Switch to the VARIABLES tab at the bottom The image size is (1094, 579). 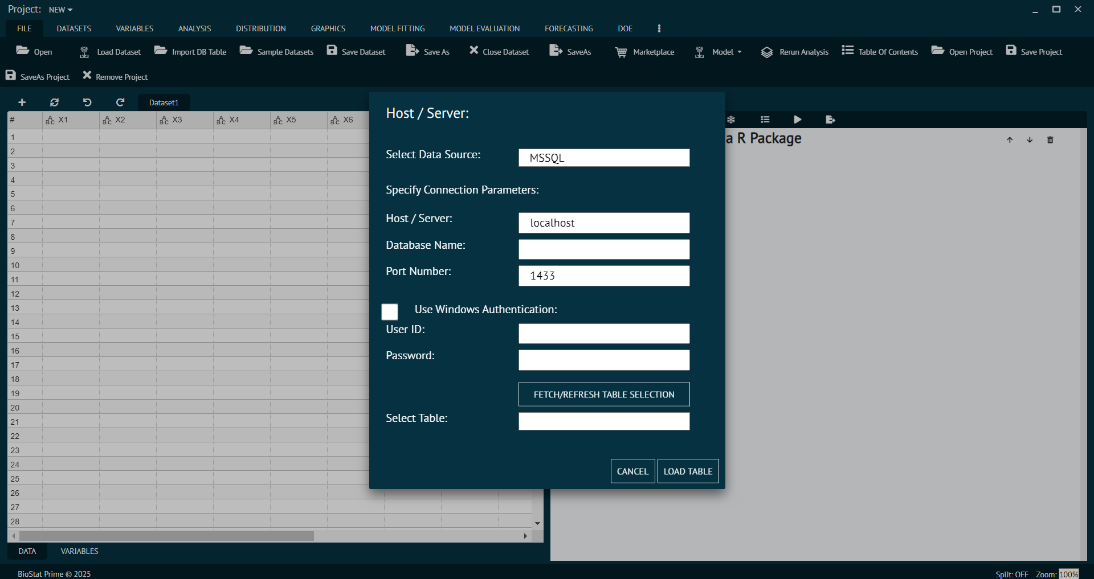[x=79, y=551]
